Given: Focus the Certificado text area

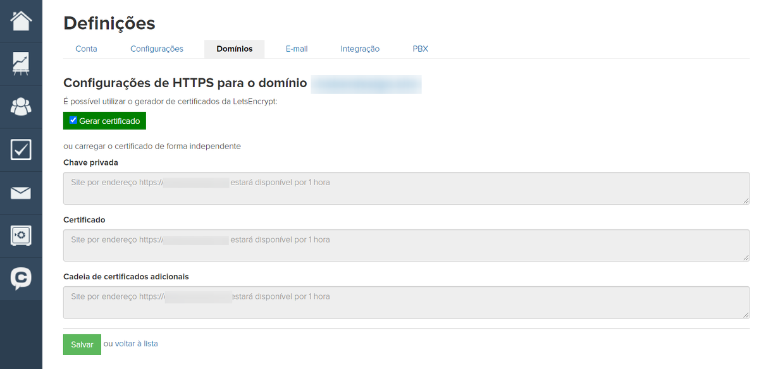Looking at the screenshot, I should [x=406, y=245].
